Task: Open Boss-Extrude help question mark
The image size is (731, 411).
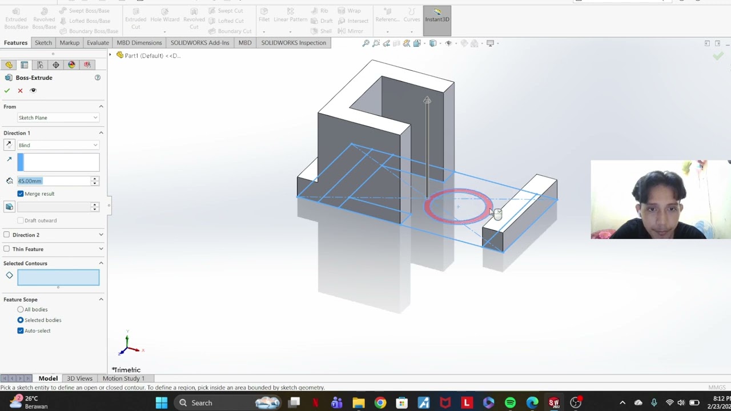Action: [98, 78]
